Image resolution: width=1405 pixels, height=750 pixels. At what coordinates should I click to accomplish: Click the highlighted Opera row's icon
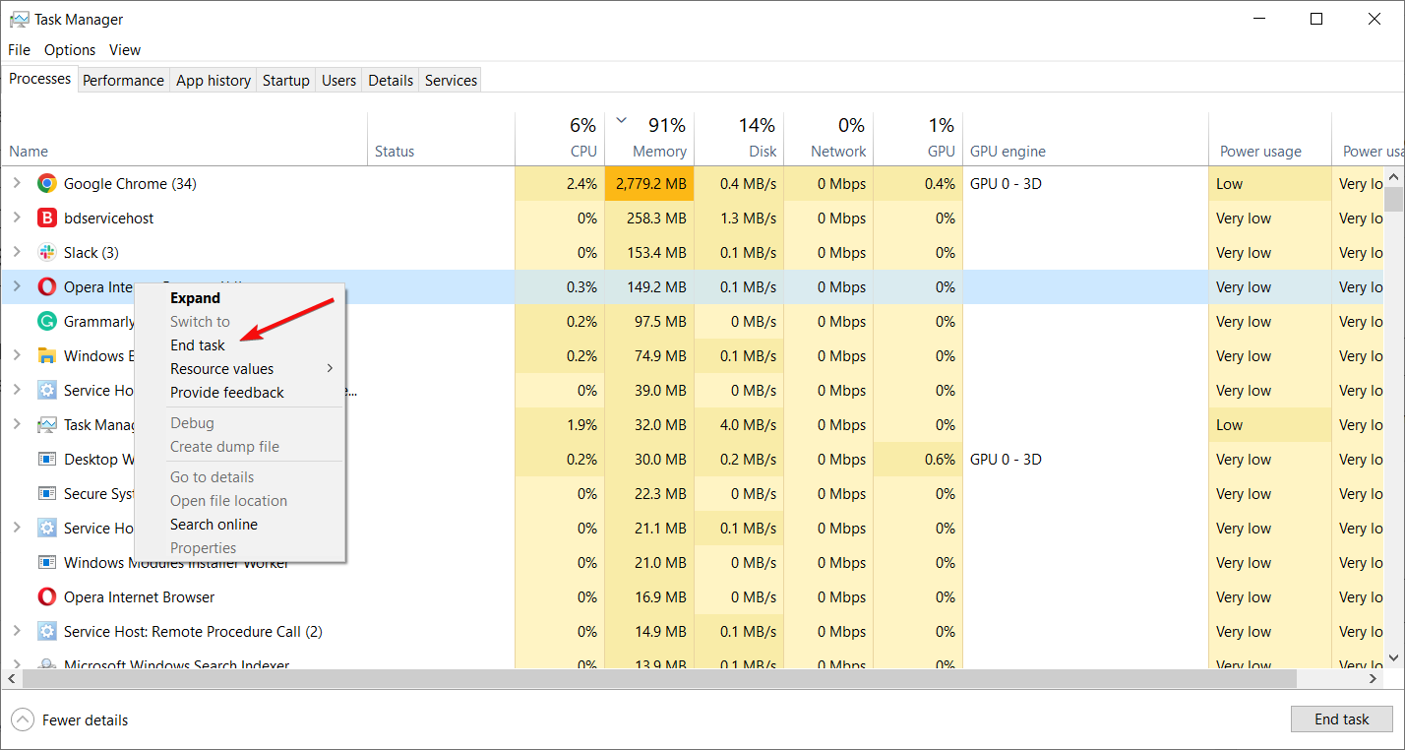click(46, 286)
